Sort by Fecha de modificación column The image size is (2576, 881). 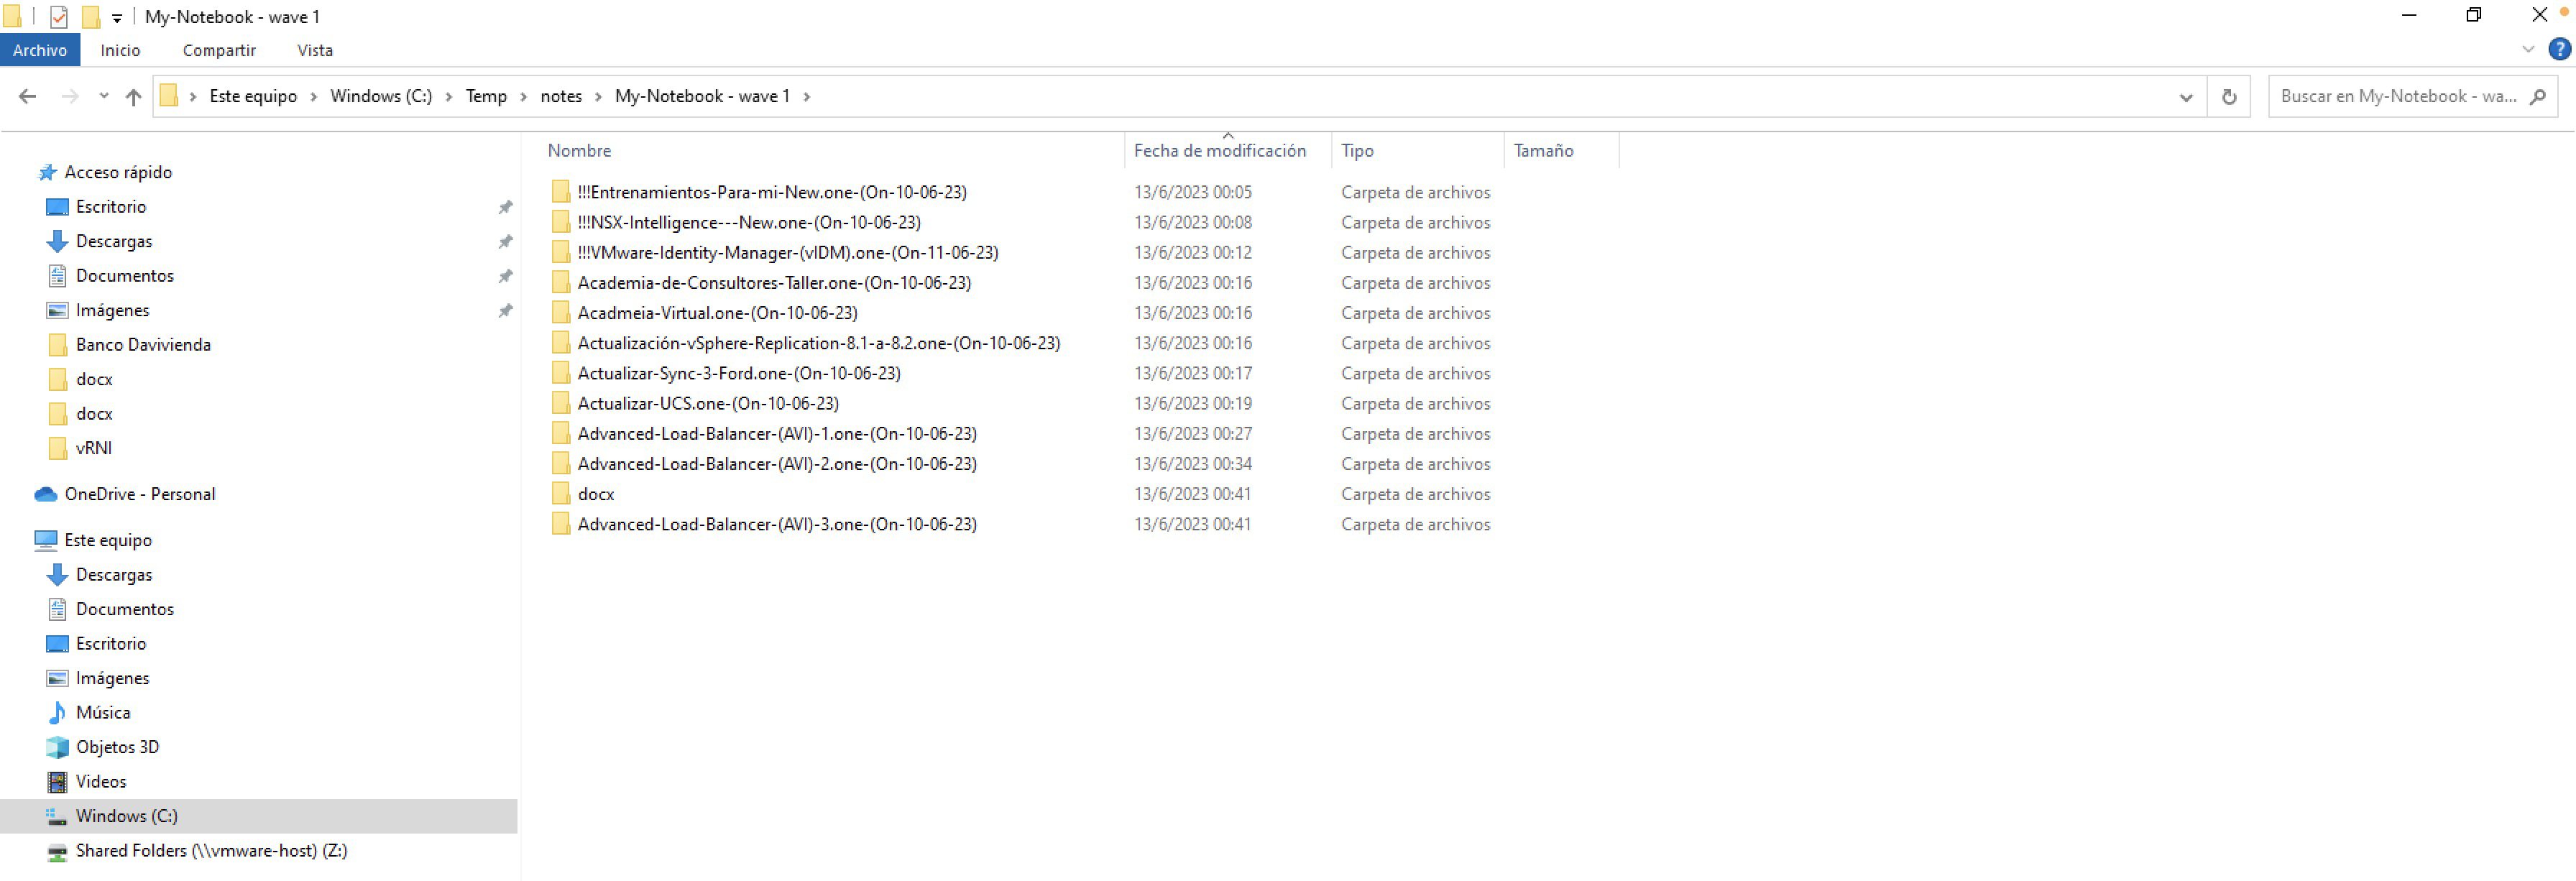1219,151
